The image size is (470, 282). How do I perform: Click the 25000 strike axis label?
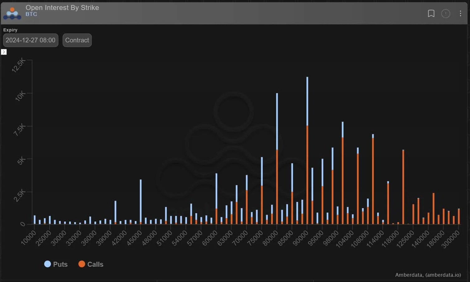(x=44, y=238)
